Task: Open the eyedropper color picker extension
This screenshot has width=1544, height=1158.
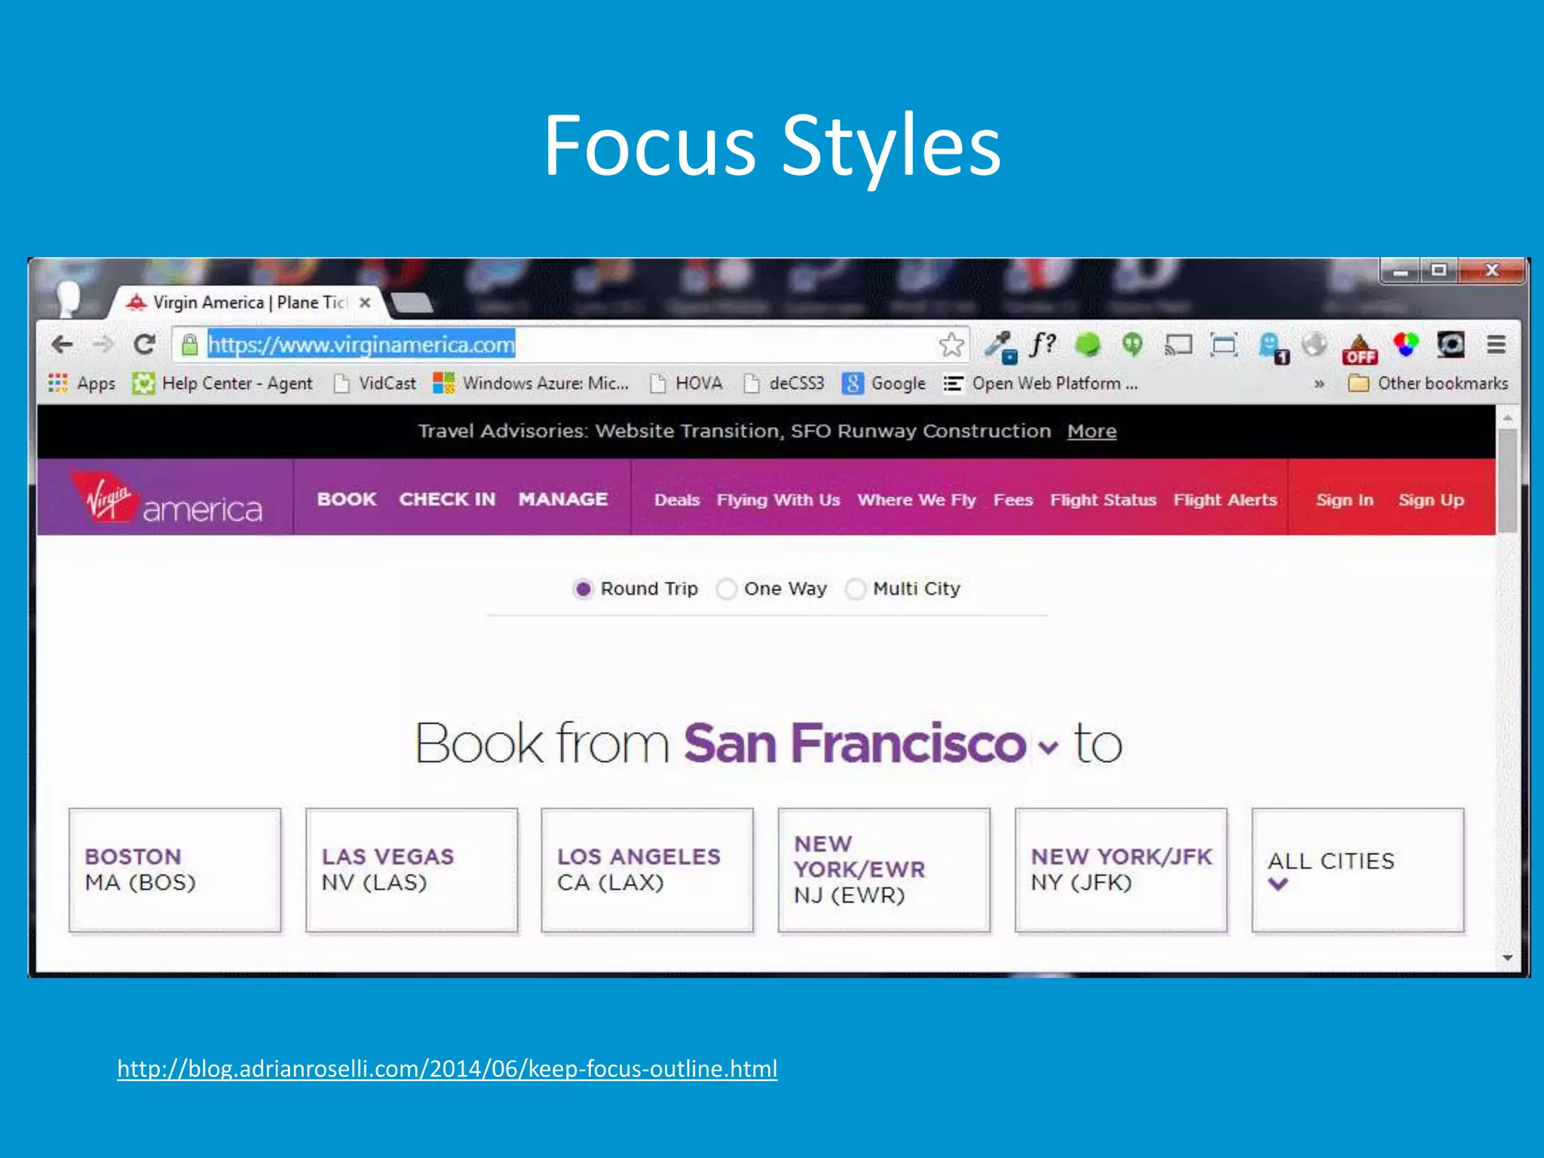Action: [x=1000, y=346]
